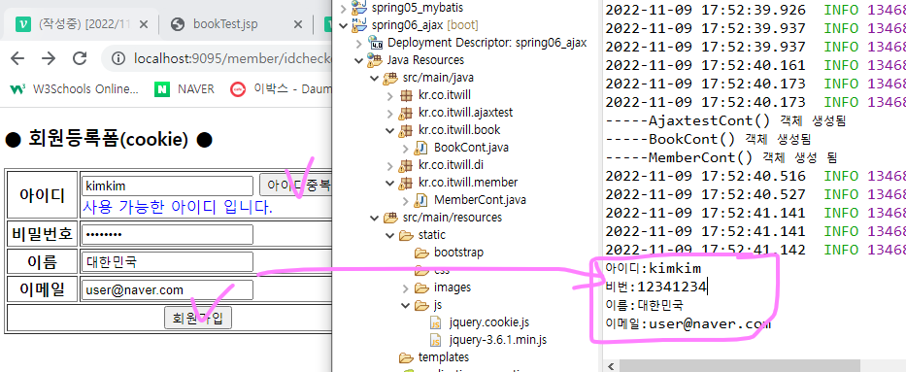The width and height of the screenshot is (906, 372).
Task: Expand kr.co.itwill.ajaxtest package
Action: click(390, 113)
